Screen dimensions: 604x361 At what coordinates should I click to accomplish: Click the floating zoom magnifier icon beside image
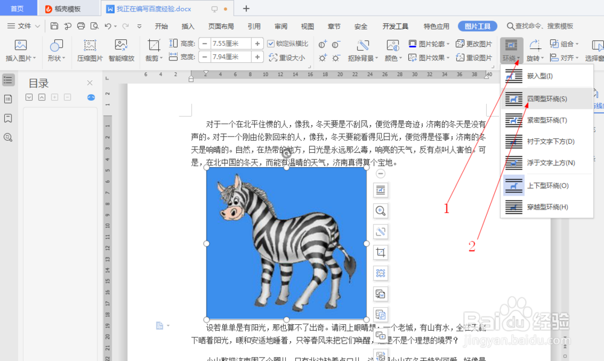click(381, 211)
